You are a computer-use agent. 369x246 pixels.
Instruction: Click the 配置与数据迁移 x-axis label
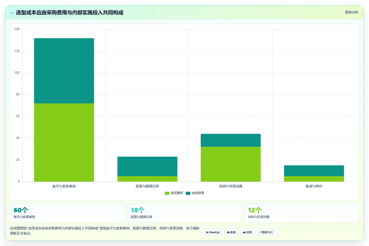[147, 186]
